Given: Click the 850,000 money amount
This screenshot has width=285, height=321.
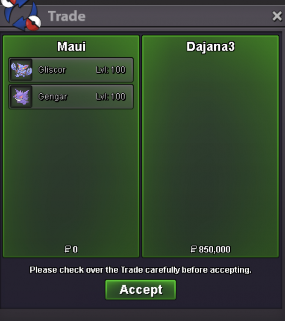Looking at the screenshot, I should [x=214, y=250].
